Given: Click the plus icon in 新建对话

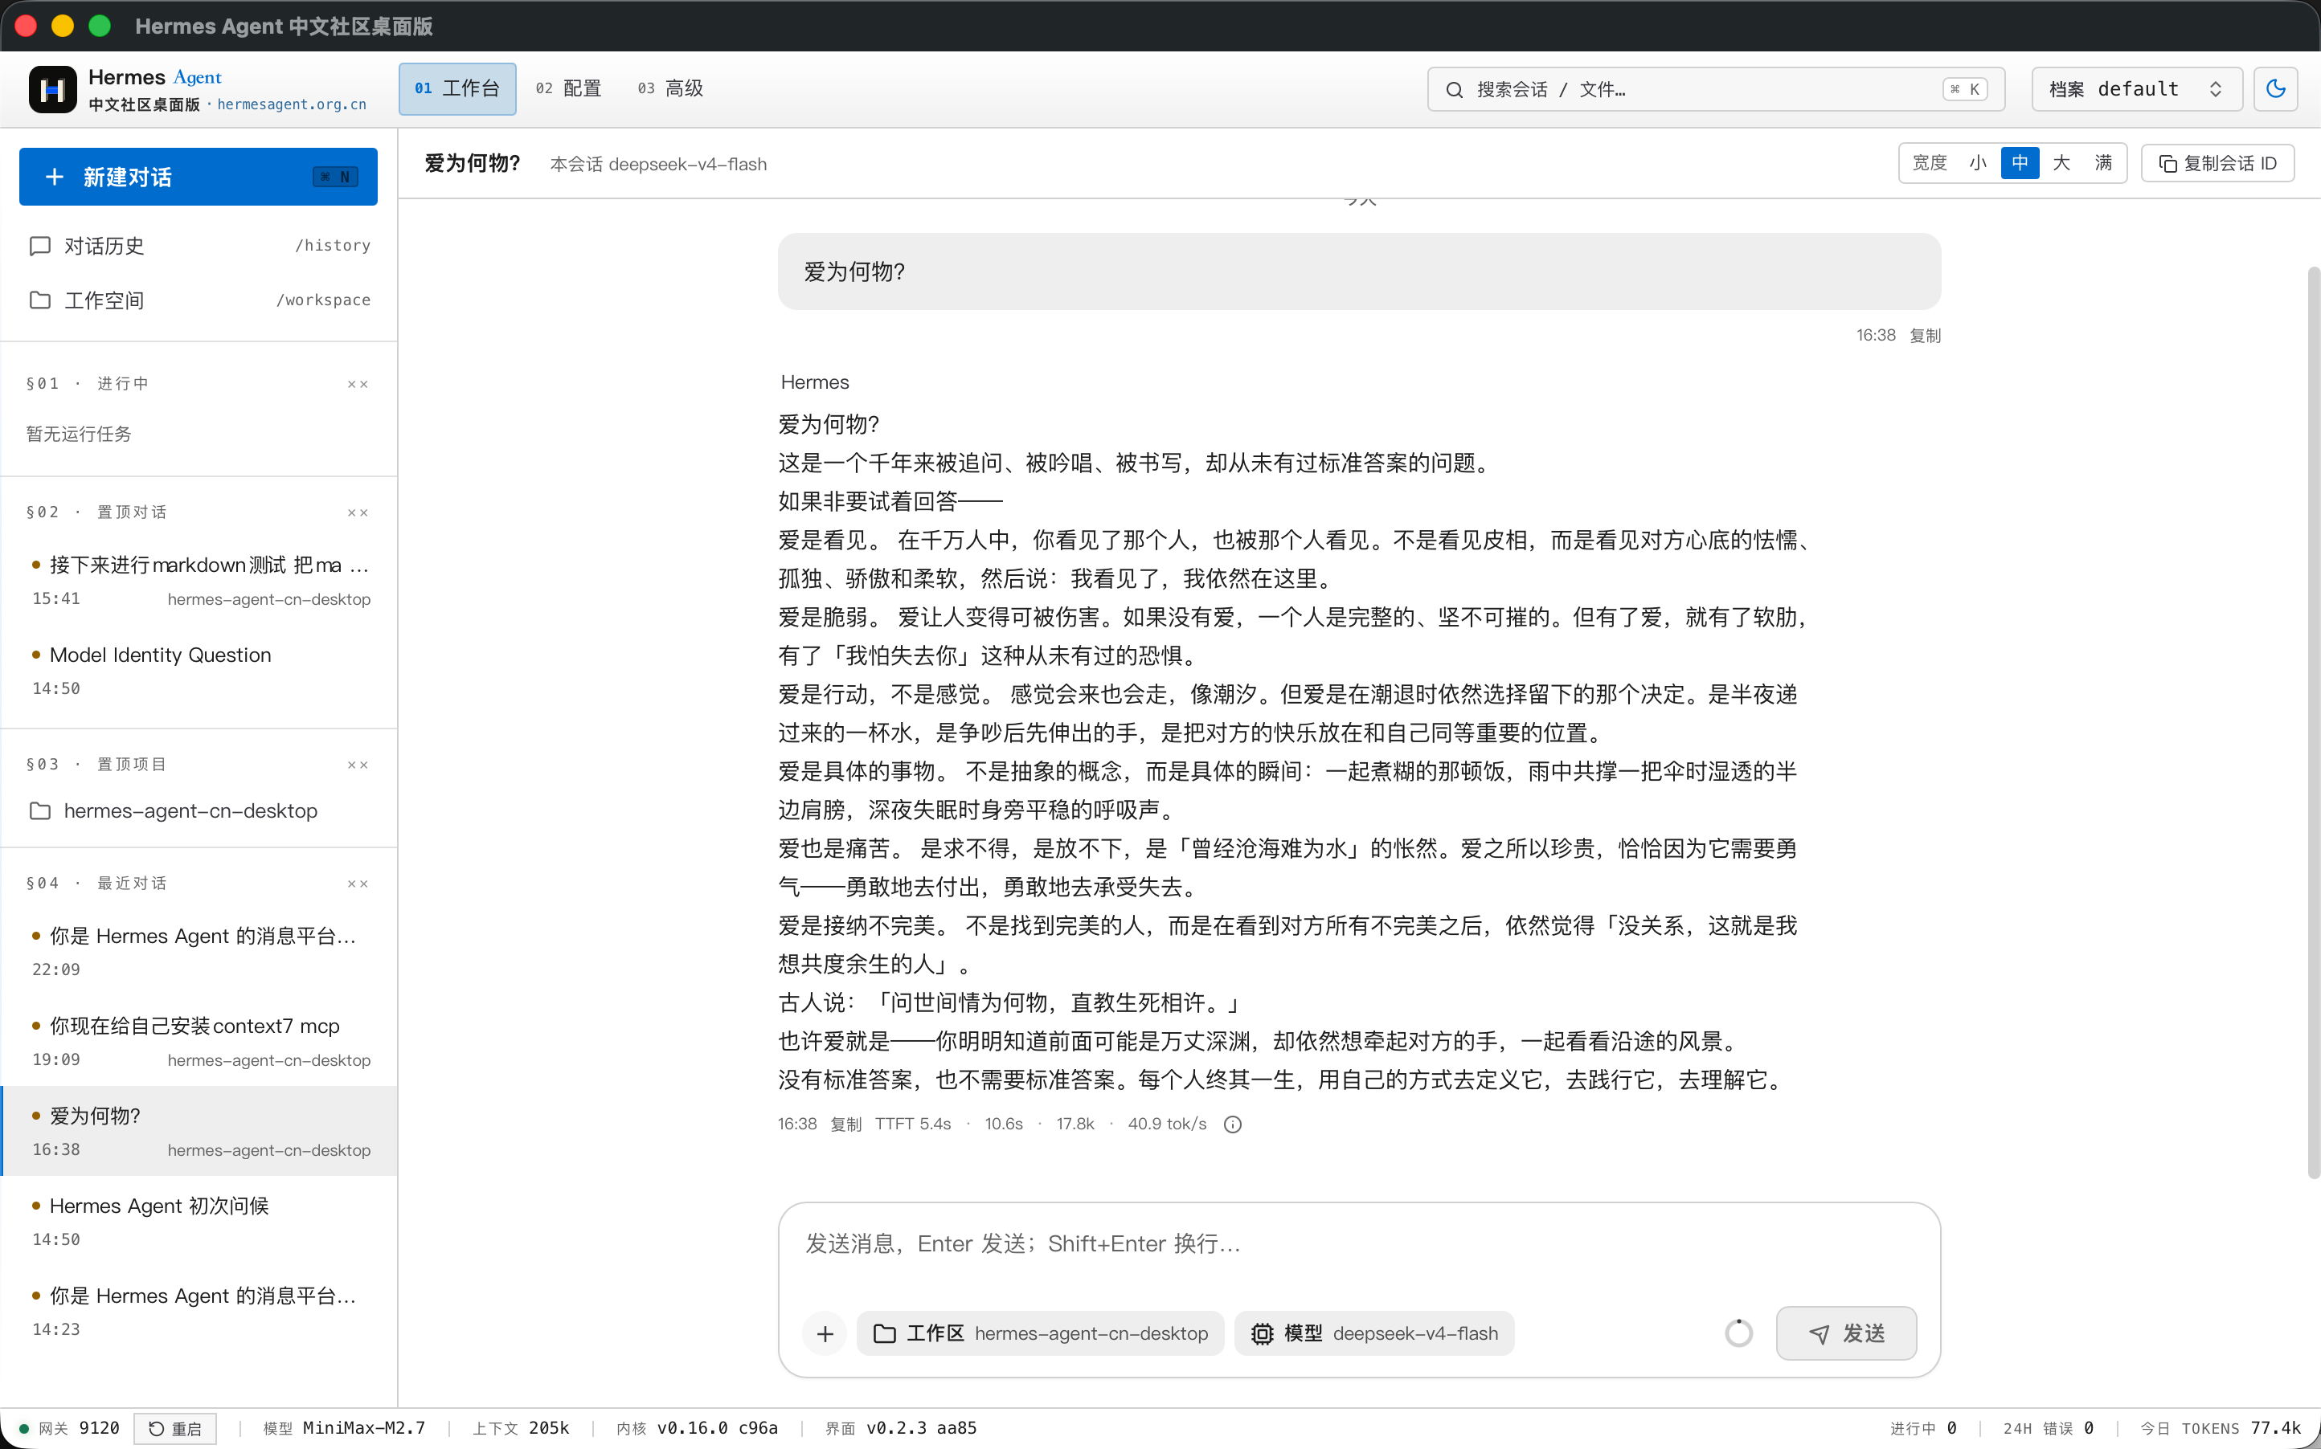Looking at the screenshot, I should 55,178.
